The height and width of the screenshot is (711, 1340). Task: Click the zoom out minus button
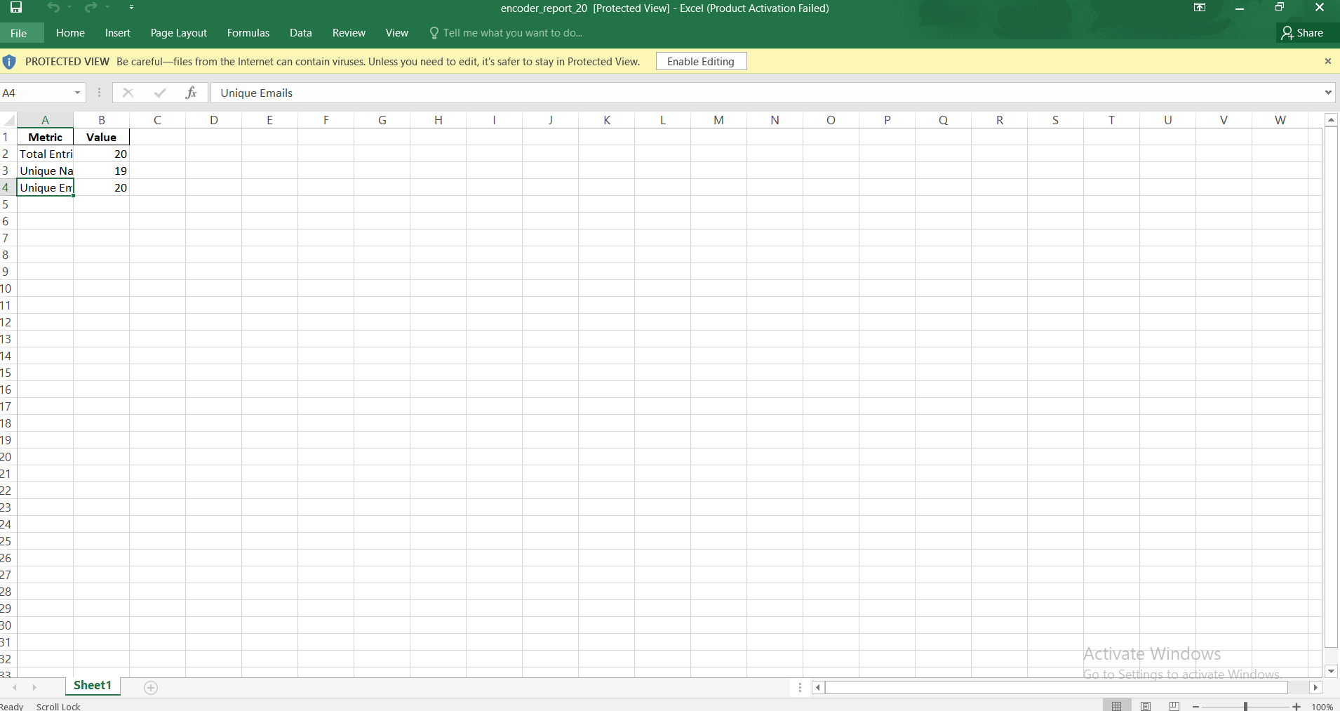(1196, 706)
